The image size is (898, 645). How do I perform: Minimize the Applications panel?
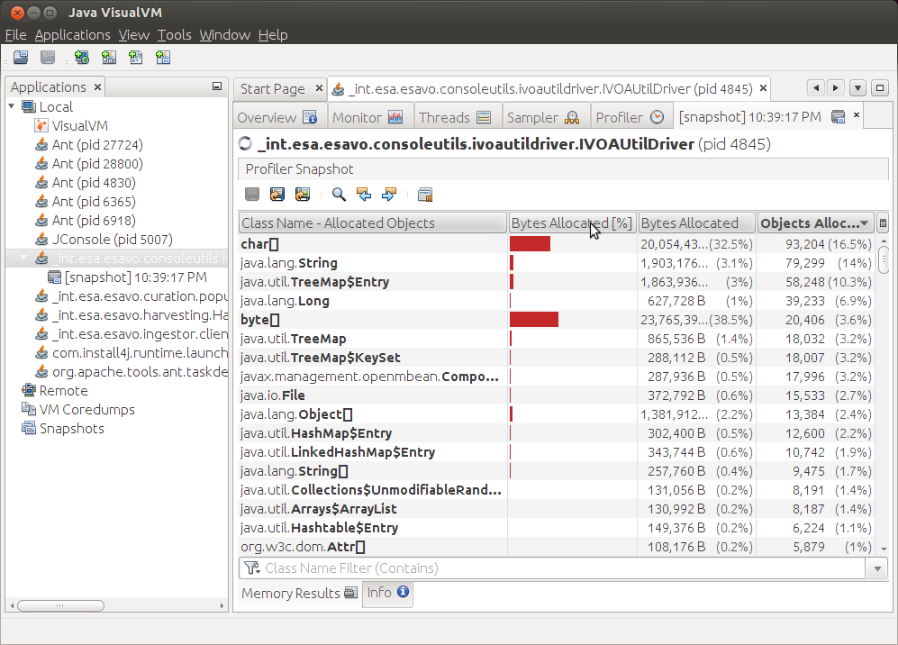(217, 86)
